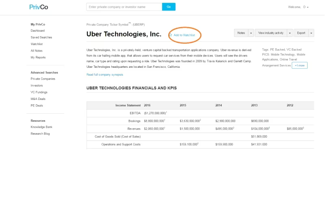Click the Add to Watchlist link
Screen dimensions: 325x203
click(x=184, y=35)
